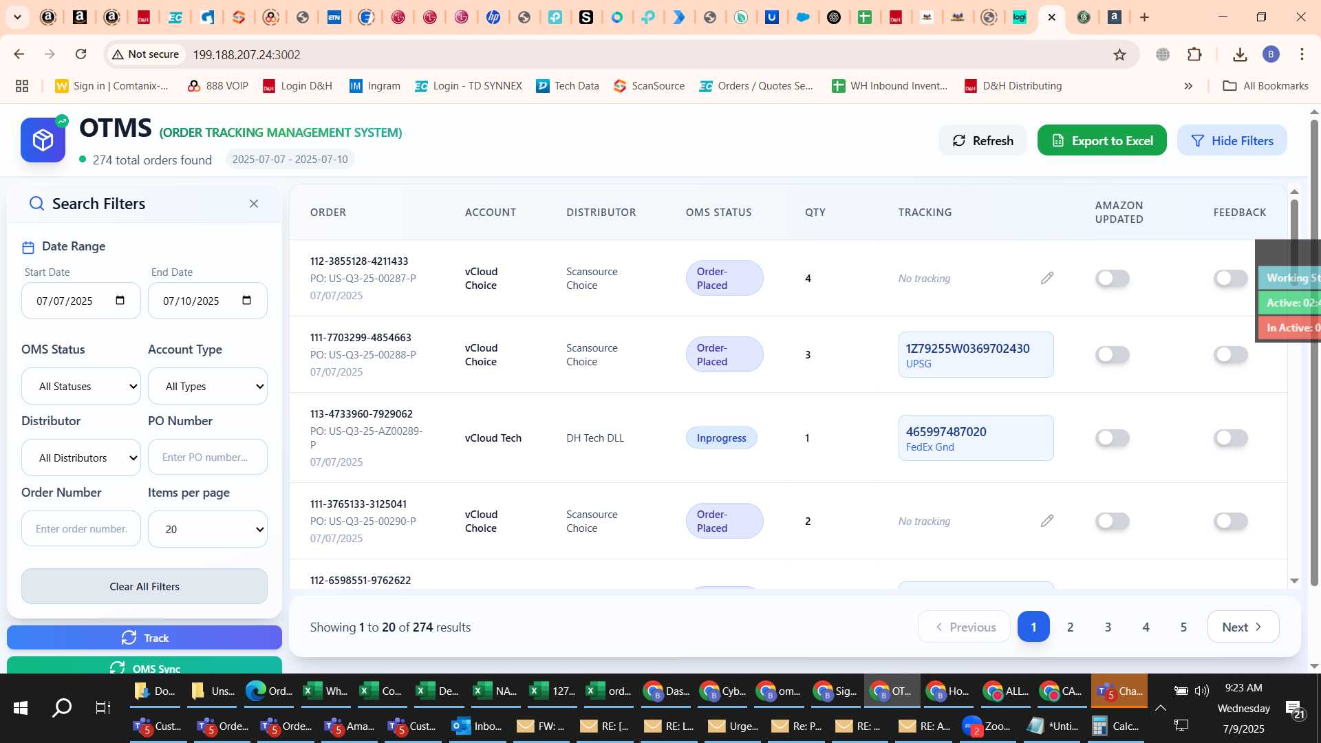Click Not secure site info icon

point(146,54)
